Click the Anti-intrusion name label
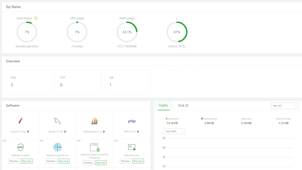Viewport: 302px width, 170px height. tap(132, 155)
